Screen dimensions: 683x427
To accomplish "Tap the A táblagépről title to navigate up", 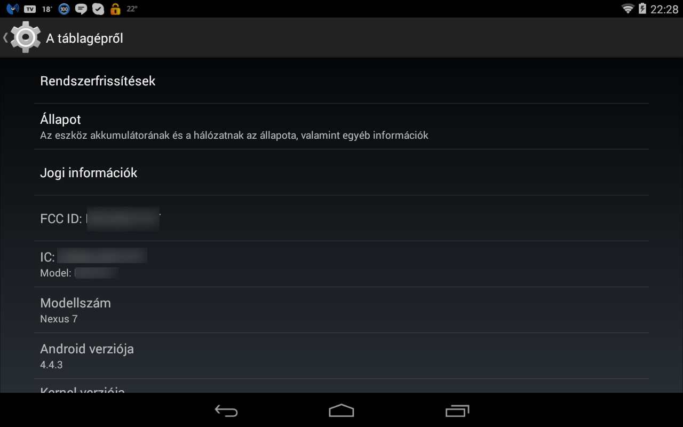I will pyautogui.click(x=84, y=38).
